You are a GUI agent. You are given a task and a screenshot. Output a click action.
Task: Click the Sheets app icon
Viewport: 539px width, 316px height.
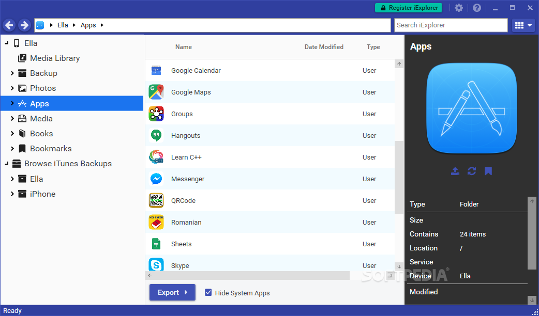coord(156,244)
